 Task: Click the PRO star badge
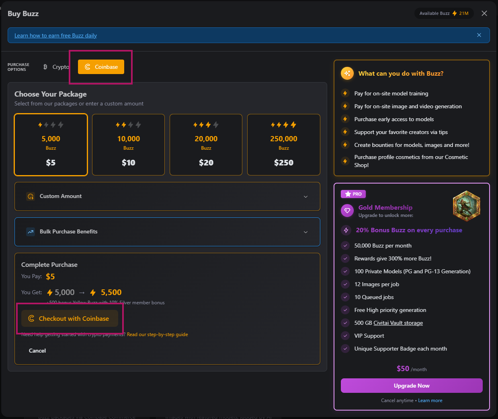pyautogui.click(x=353, y=194)
